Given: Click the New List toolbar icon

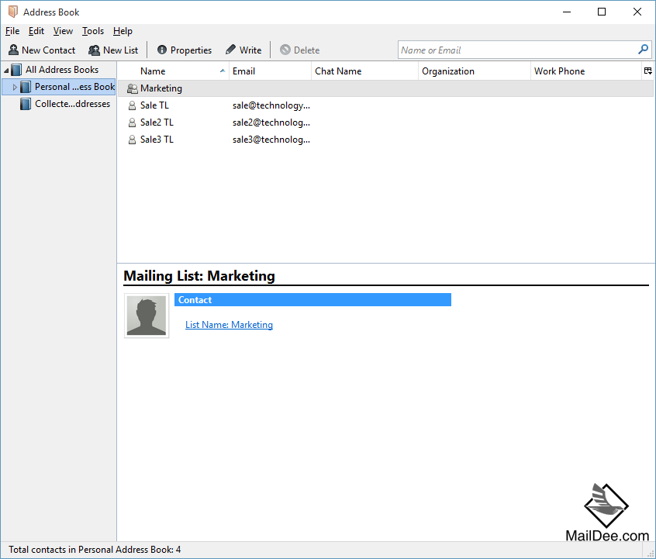Looking at the screenshot, I should [93, 50].
